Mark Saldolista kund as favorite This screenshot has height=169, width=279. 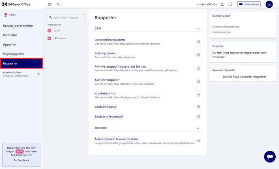pyautogui.click(x=198, y=107)
